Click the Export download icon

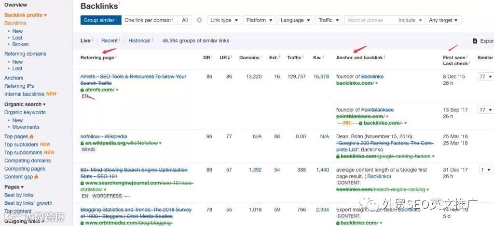475,41
